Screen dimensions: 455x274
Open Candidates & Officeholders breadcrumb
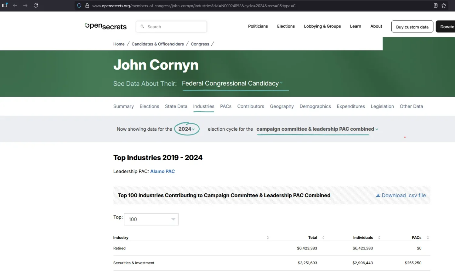click(158, 44)
